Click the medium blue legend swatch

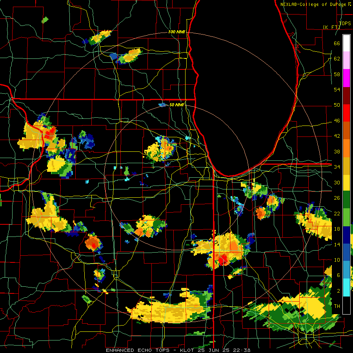pyautogui.click(x=346, y=252)
